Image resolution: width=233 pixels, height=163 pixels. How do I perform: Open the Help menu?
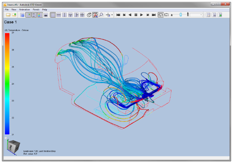pyautogui.click(x=45, y=10)
